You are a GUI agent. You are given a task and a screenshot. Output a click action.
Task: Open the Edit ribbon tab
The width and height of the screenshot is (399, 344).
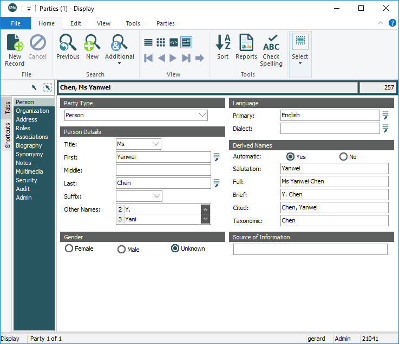[x=76, y=23]
